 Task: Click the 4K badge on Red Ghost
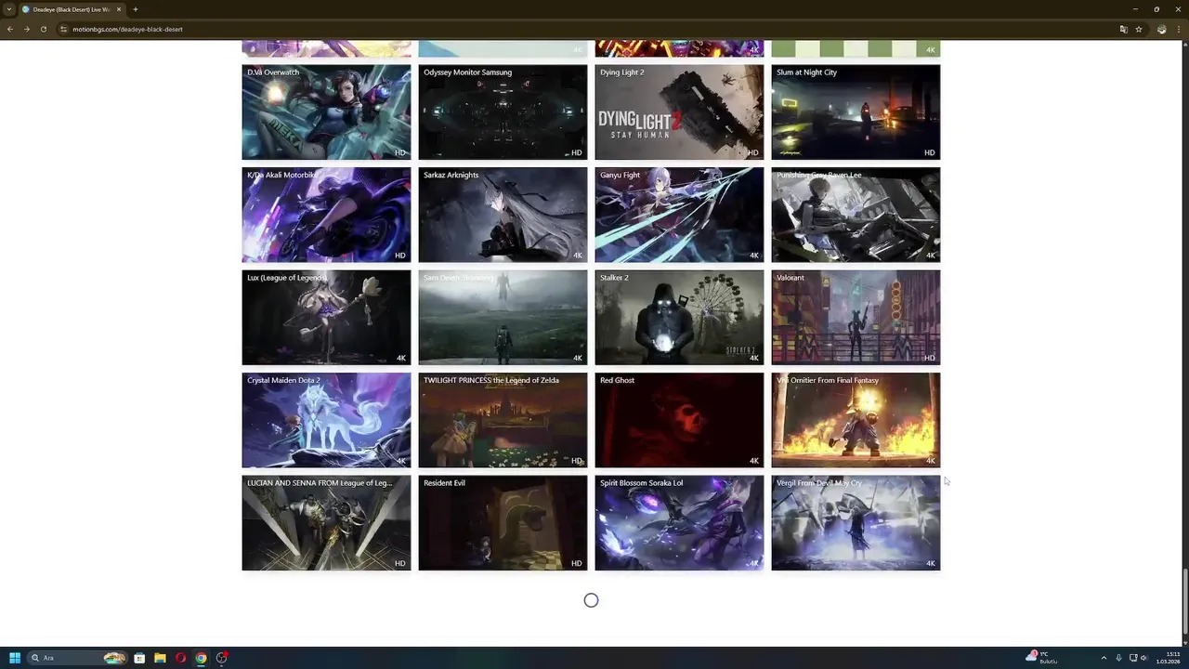[754, 461]
